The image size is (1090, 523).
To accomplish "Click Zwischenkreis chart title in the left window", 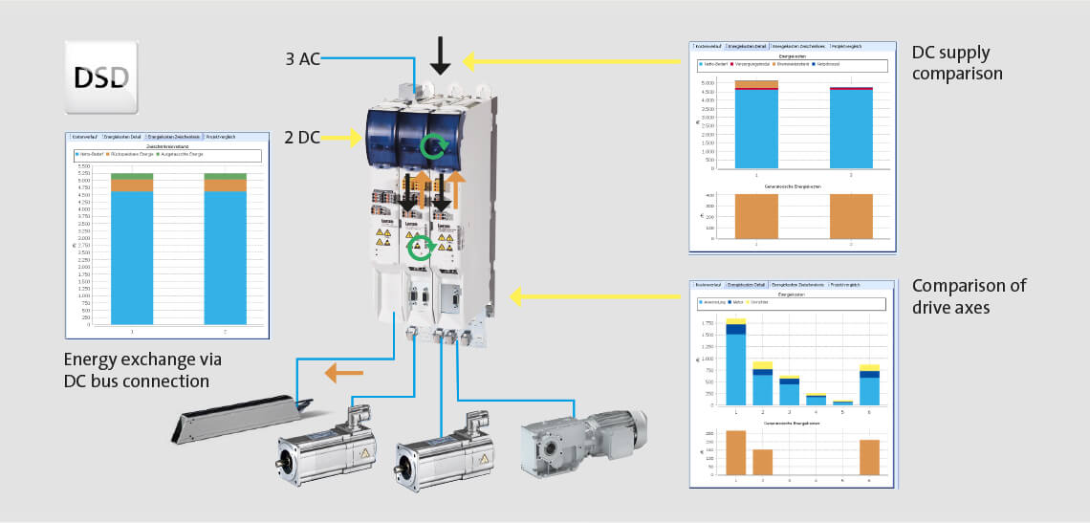I will [x=166, y=146].
